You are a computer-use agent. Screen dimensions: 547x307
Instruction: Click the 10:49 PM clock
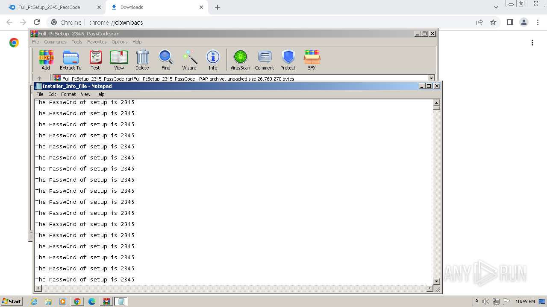(x=525, y=301)
